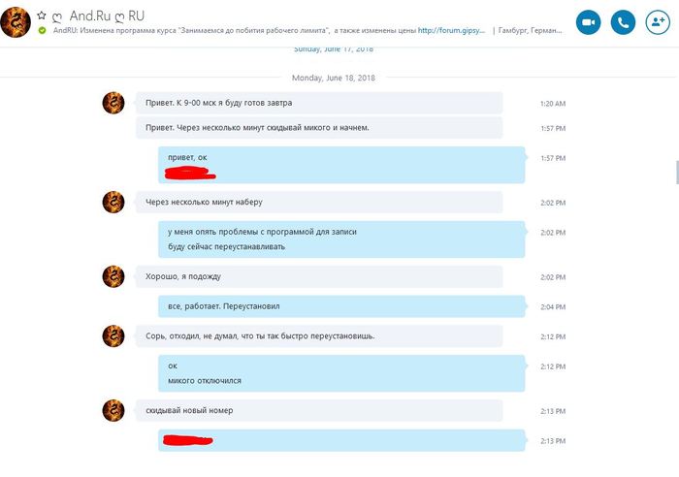Select the 'привет, ок' outgoing message bubble
679x477 pixels.
pos(341,165)
